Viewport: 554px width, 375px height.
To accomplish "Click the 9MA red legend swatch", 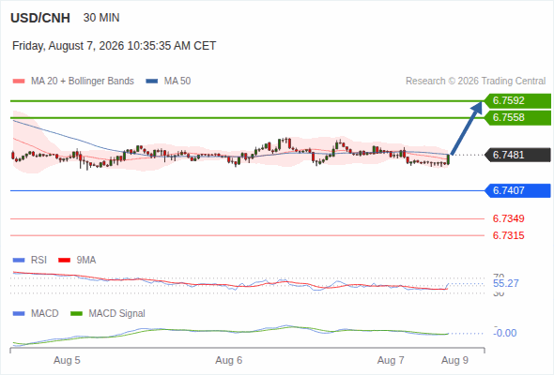I will coord(64,261).
